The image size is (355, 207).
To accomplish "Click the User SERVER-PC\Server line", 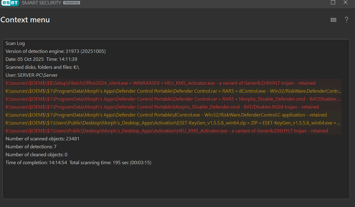I will [32, 75].
